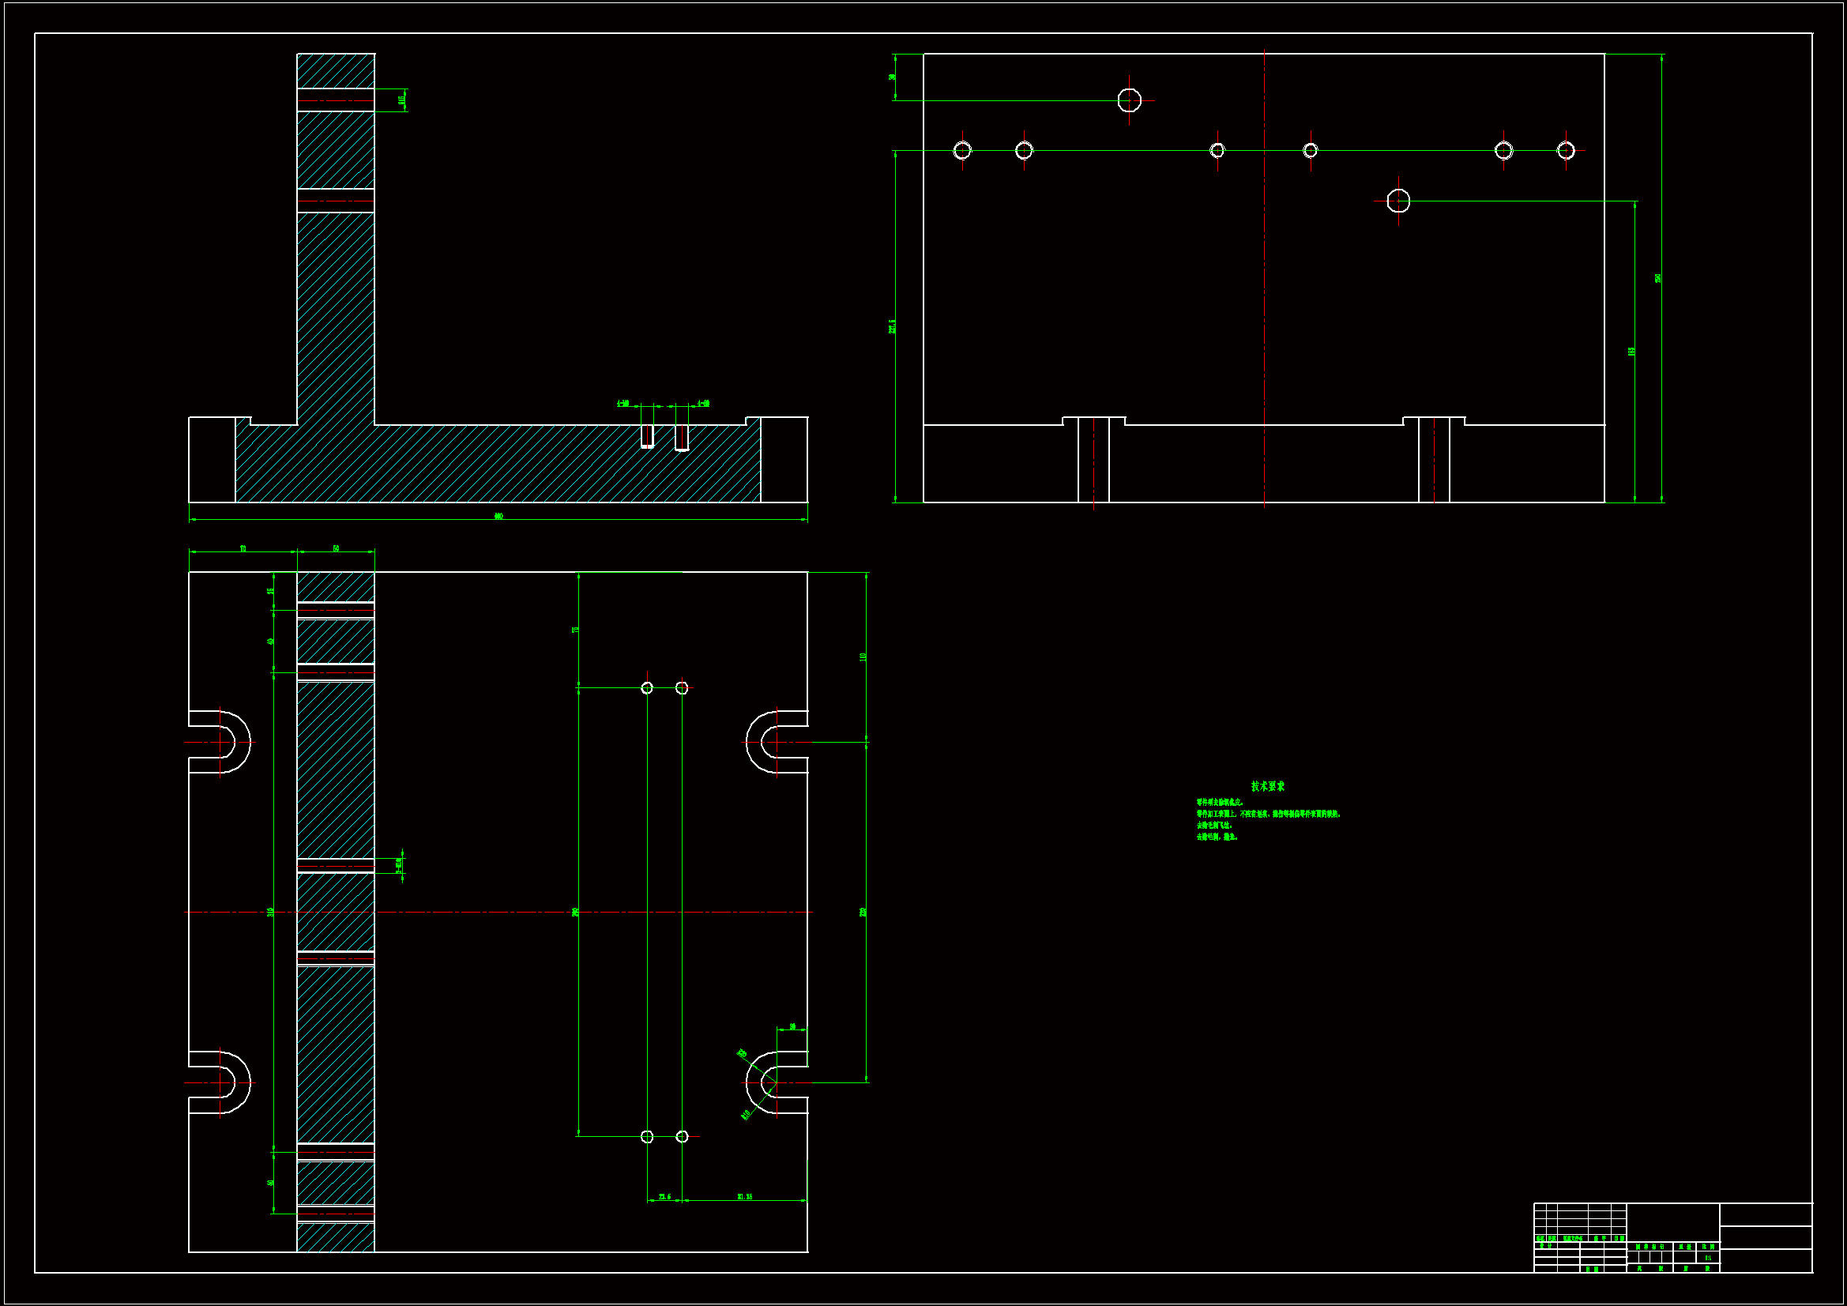Image resolution: width=1847 pixels, height=1306 pixels.
Task: Select the large hole below the six-hole row
Action: [x=1398, y=201]
